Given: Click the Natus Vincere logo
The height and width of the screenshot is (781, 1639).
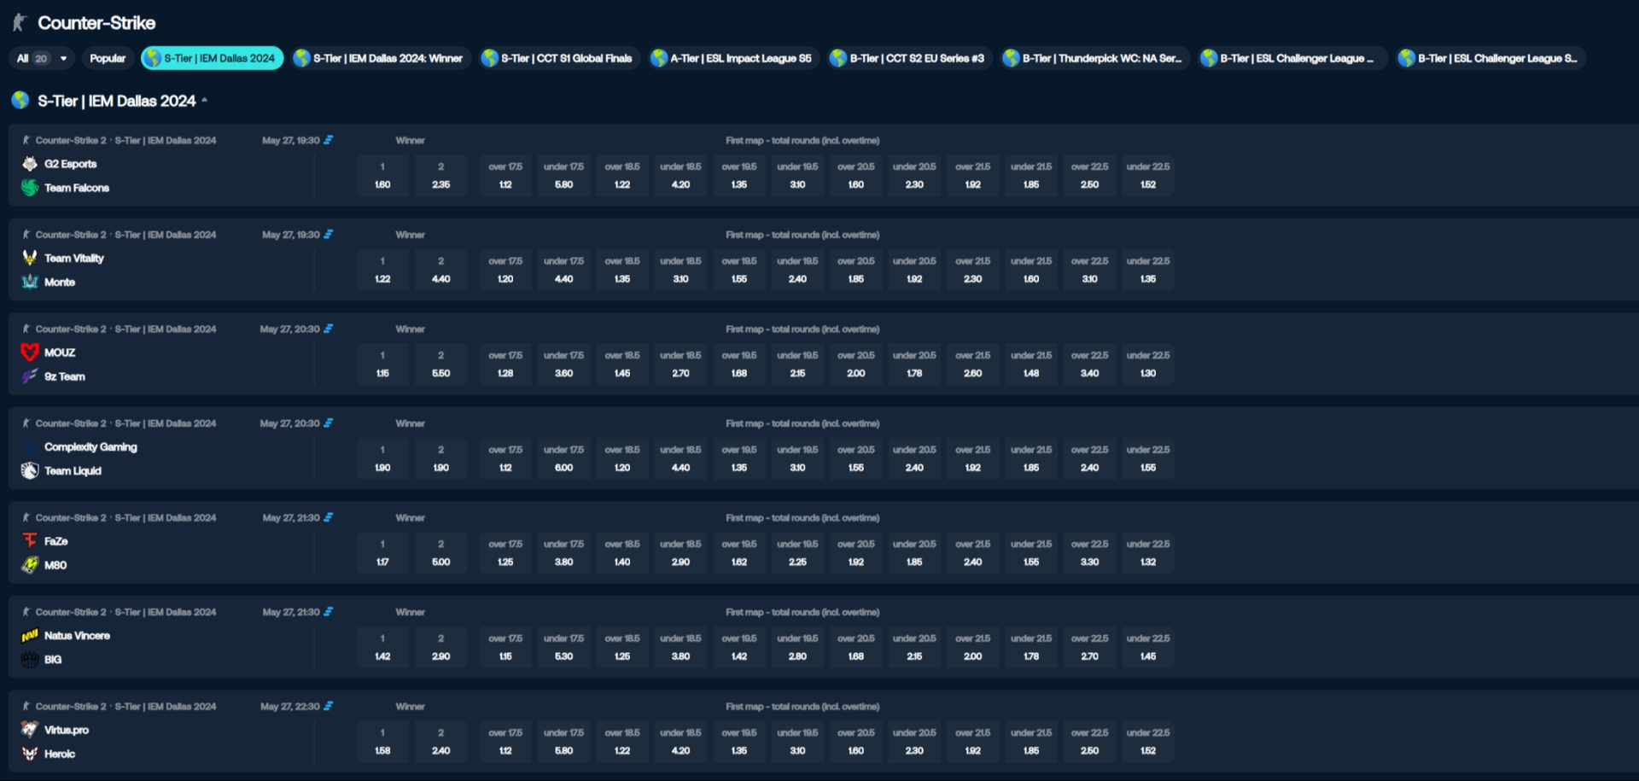Looking at the screenshot, I should click(30, 636).
